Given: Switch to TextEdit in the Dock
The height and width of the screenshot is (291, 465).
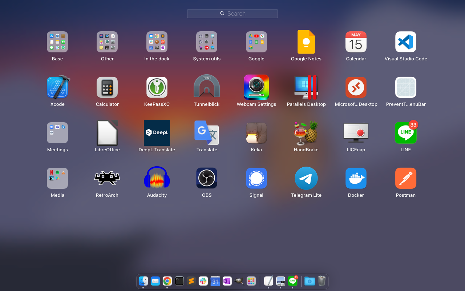Looking at the screenshot, I should coord(268,281).
